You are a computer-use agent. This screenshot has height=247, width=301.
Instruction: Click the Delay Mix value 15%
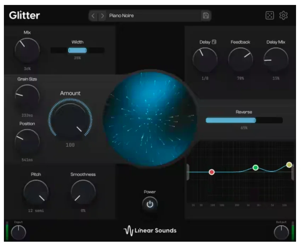(276, 78)
